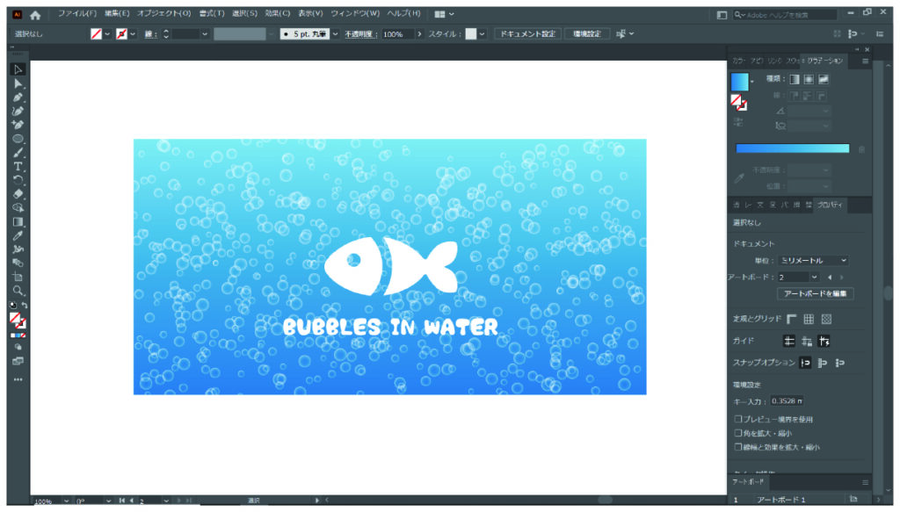
Task: Open the Gradient panel options menu
Action: click(865, 61)
